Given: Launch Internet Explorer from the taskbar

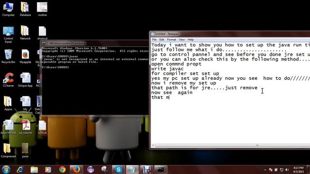Looking at the screenshot, I should tap(20, 170).
